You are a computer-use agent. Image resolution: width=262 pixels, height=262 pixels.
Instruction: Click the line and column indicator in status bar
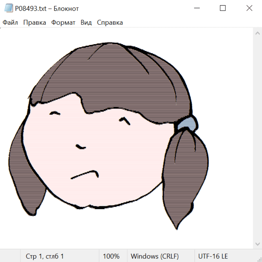45,256
